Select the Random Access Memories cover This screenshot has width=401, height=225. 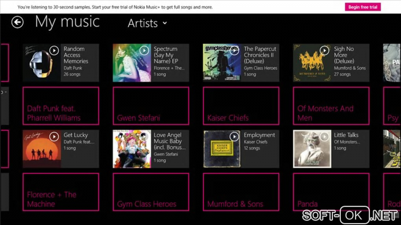(42, 63)
